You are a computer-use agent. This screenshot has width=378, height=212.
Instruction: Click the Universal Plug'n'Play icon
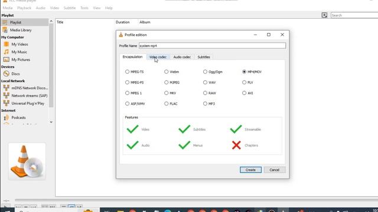(x=6, y=103)
